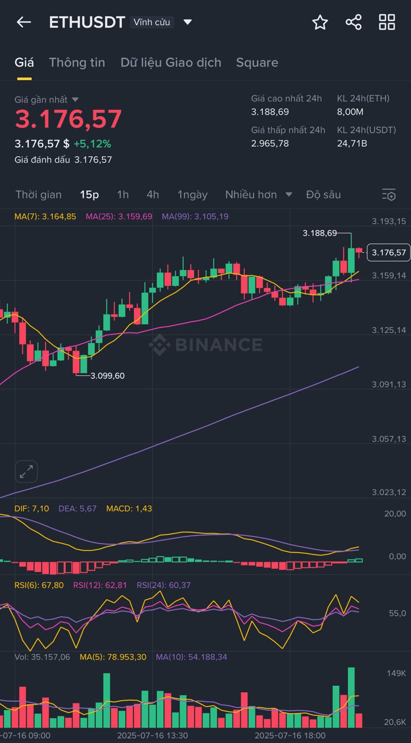Image resolution: width=411 pixels, height=743 pixels.
Task: Open the Square tab
Action: pos(257,63)
